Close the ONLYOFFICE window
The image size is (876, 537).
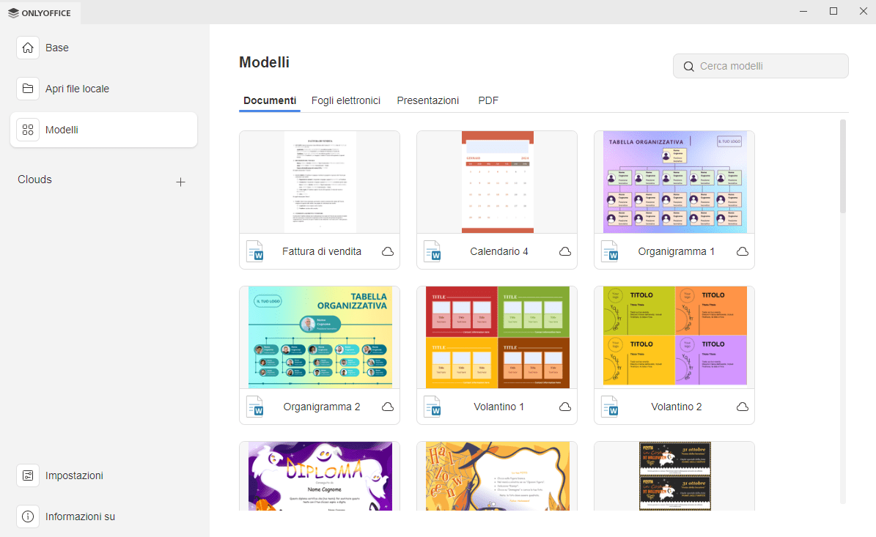pyautogui.click(x=863, y=11)
